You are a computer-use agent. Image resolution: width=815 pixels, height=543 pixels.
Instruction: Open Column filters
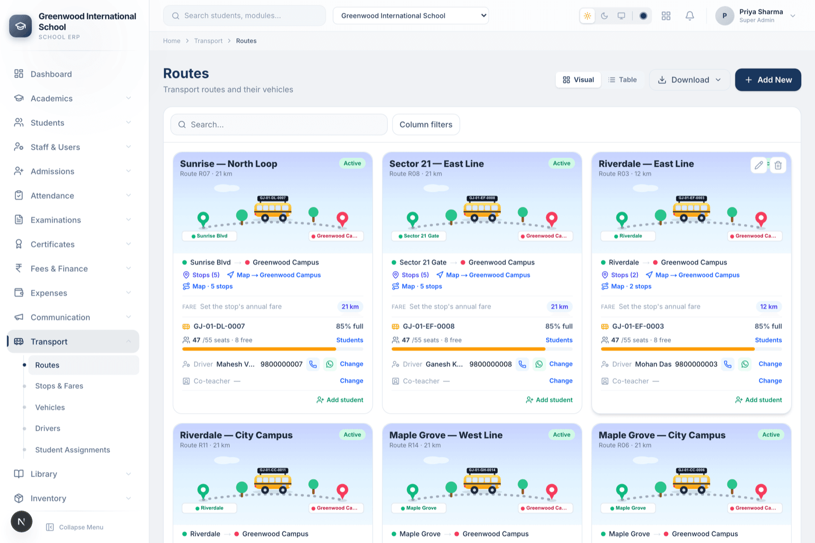pos(426,125)
